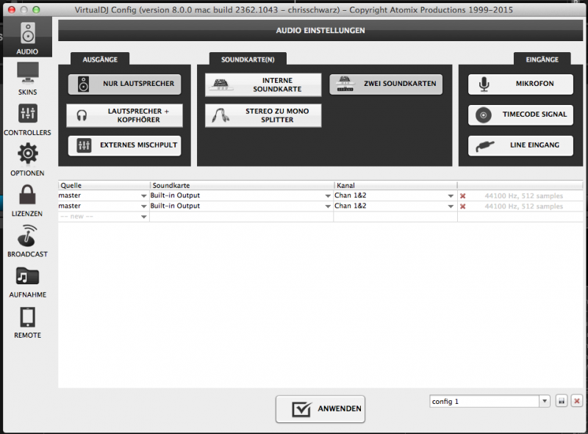588x434 pixels.
Task: Add a Line Eingang input
Action: (520, 145)
